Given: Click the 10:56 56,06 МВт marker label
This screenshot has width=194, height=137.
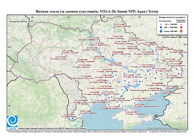Looking at the screenshot, I should (x=118, y=52).
